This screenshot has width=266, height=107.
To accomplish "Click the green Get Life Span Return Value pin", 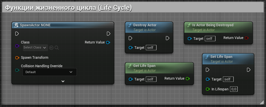I will pyautogui.click(x=188, y=78).
